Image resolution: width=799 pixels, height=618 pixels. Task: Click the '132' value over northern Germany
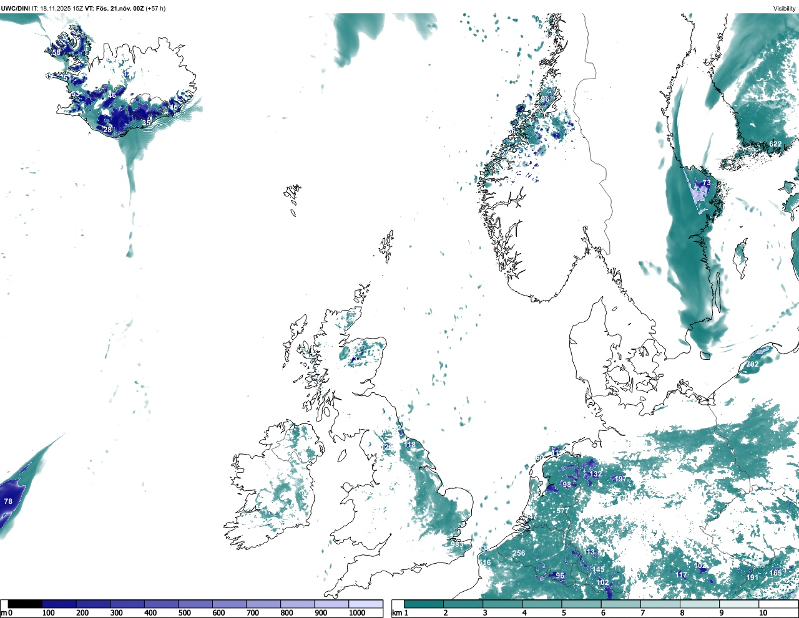(x=596, y=474)
